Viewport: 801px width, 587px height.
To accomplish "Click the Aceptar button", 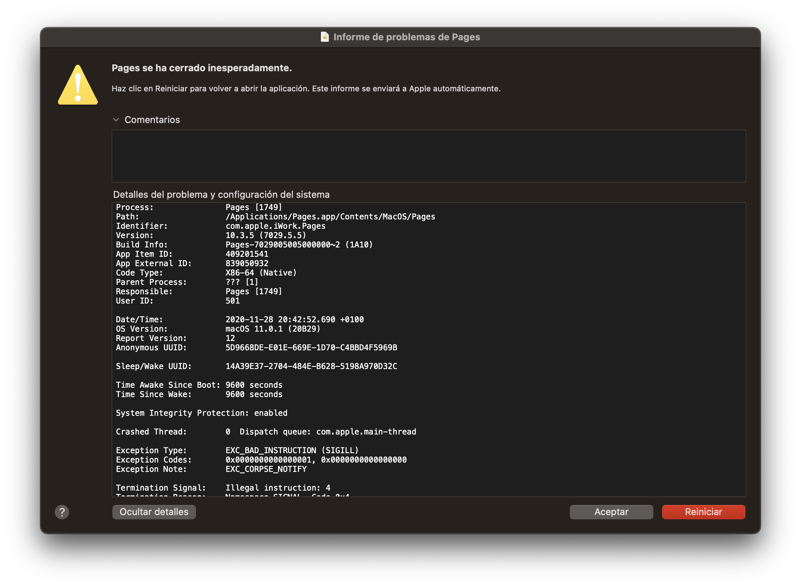I will pyautogui.click(x=611, y=512).
